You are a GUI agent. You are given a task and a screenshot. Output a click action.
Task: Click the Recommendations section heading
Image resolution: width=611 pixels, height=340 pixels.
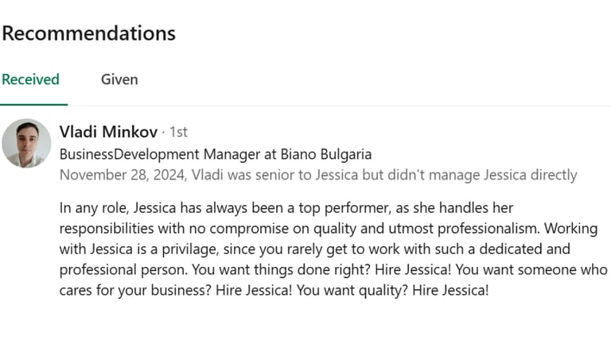point(88,33)
